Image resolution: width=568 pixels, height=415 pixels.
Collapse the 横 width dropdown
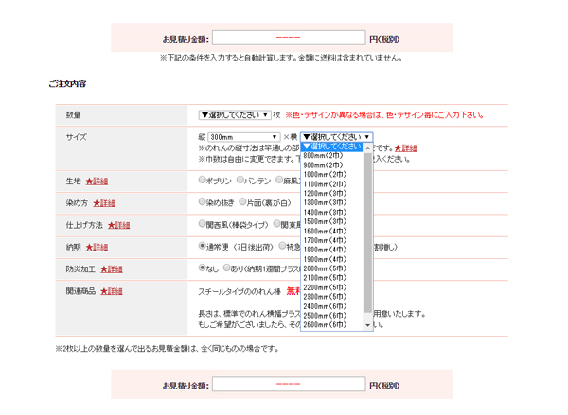[x=336, y=137]
